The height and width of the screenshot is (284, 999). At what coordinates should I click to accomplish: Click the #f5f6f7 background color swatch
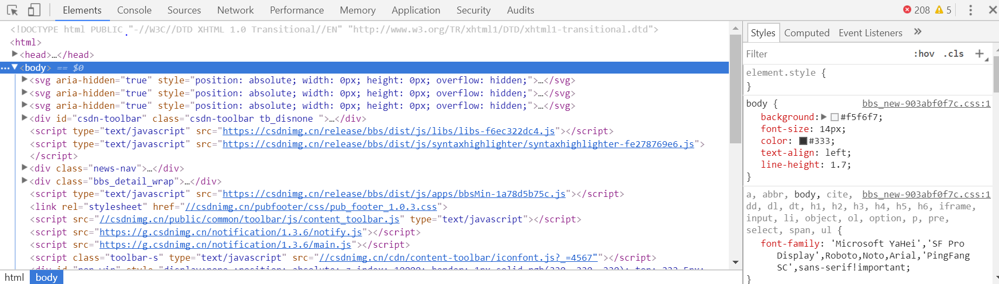[x=834, y=117]
